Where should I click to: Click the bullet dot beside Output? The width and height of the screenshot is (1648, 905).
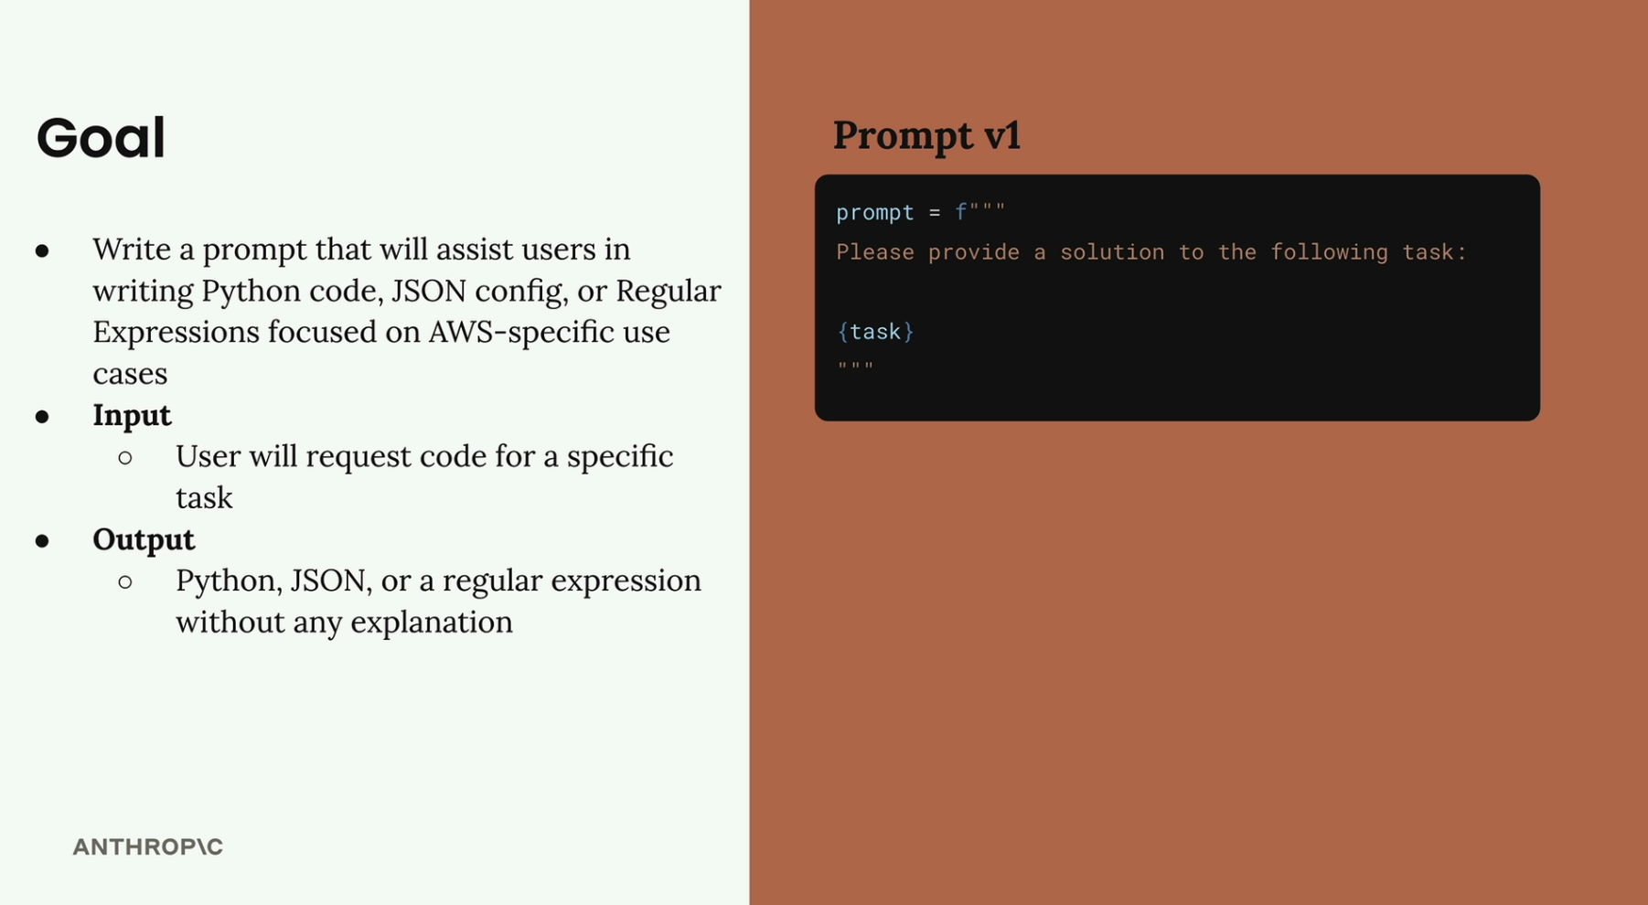point(42,541)
